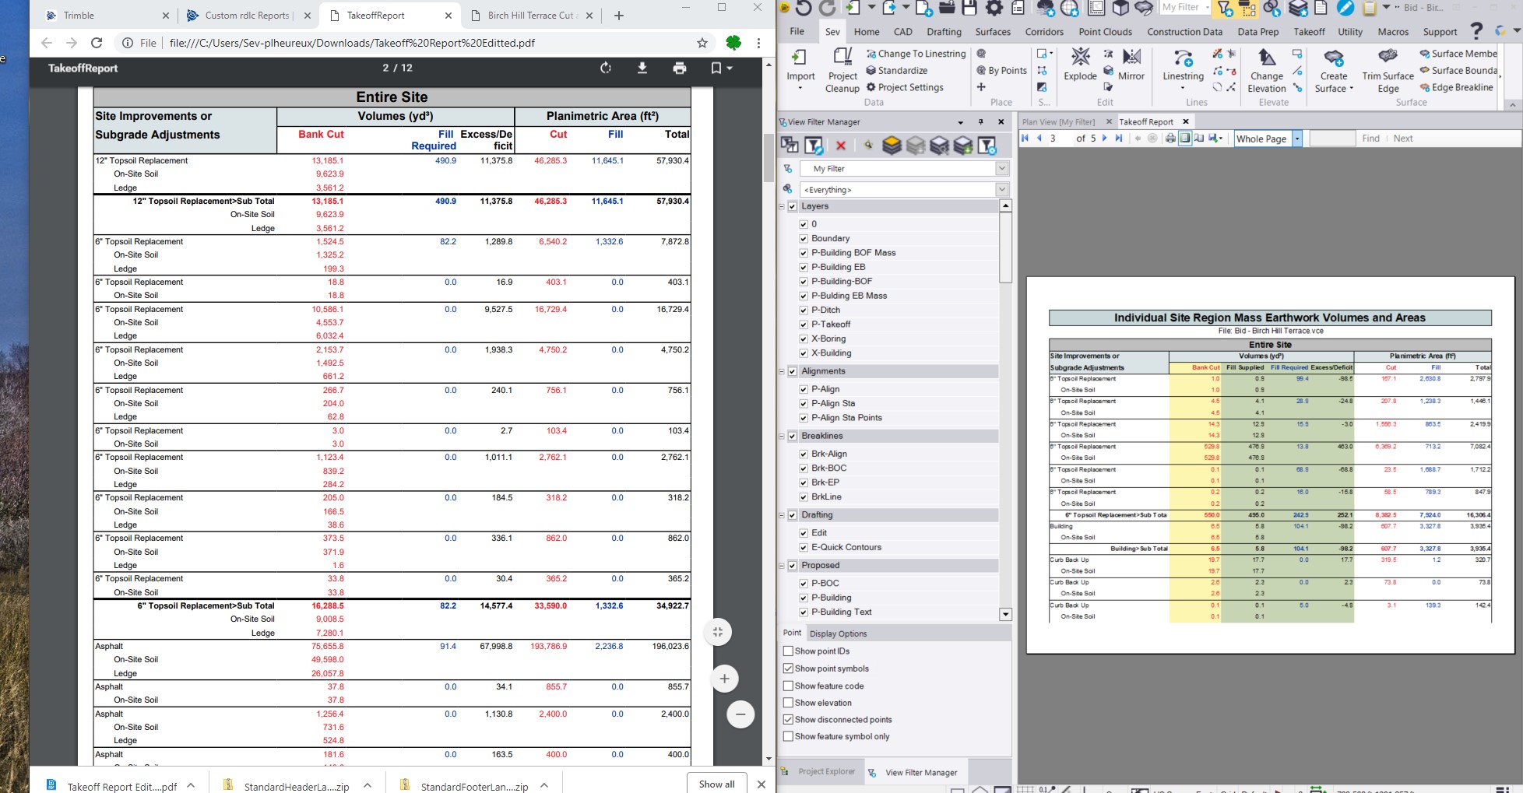The width and height of the screenshot is (1523, 793).
Task: Print the TakeoffReport PDF
Action: coord(680,68)
